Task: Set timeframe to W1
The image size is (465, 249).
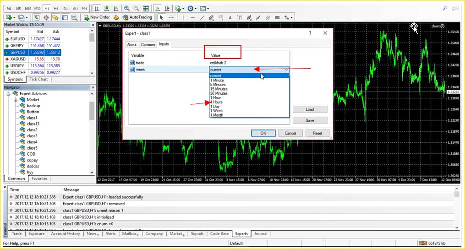Action: pos(75,9)
